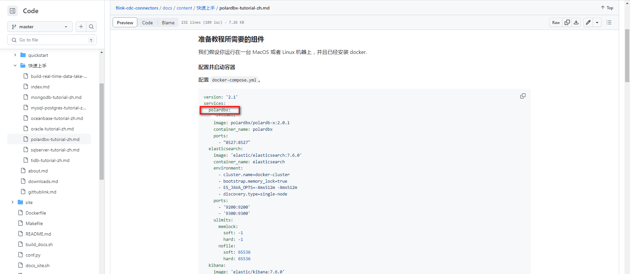Click the page vertical scrollbar
Viewport: 630px width, 274px height.
(x=627, y=56)
